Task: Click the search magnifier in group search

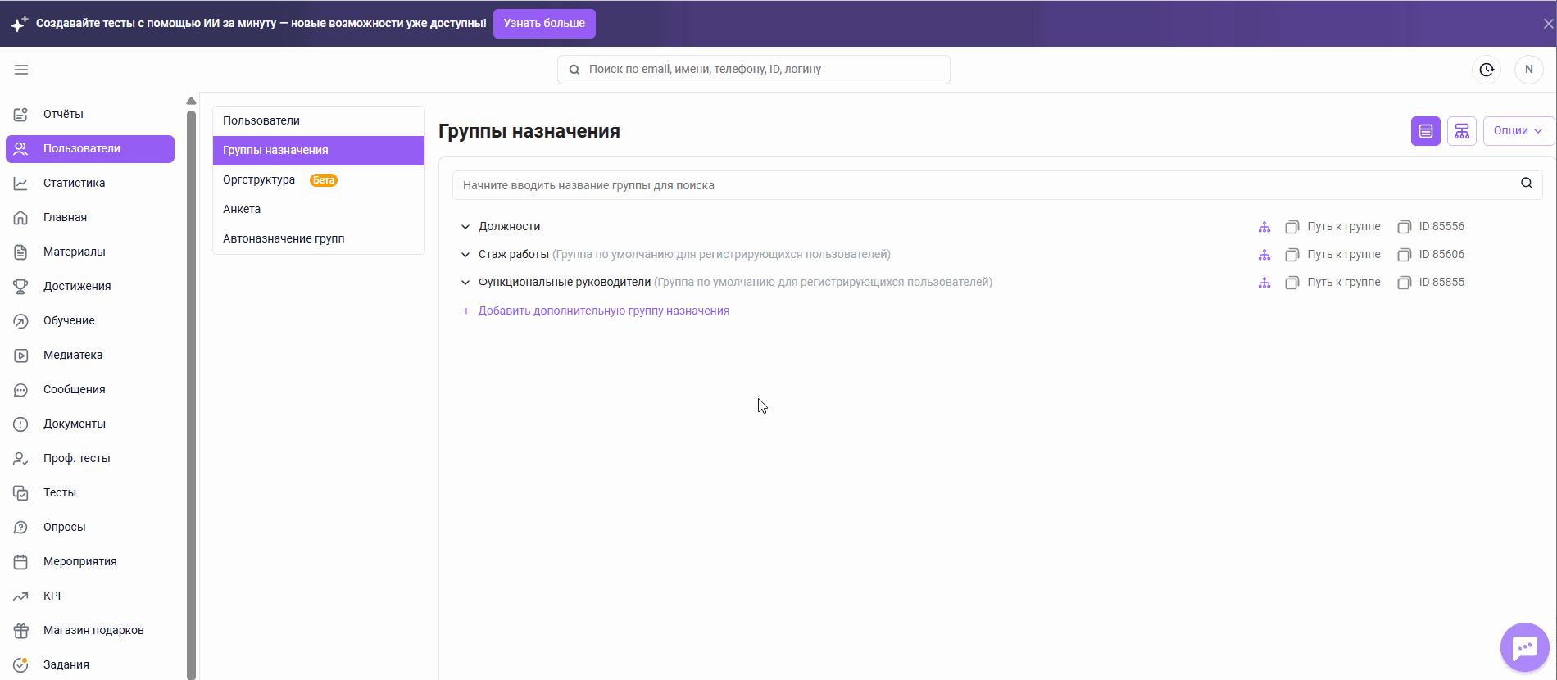Action: tap(1527, 184)
